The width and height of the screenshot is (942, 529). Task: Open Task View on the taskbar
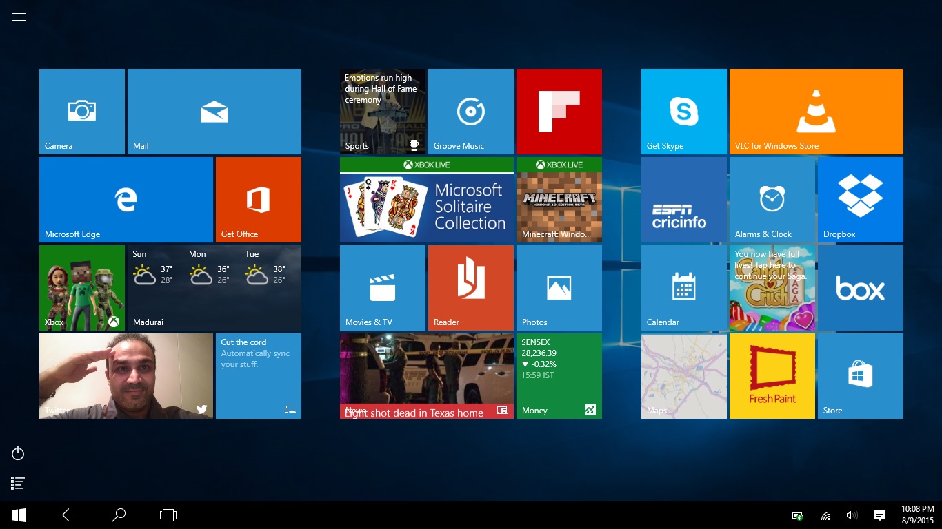[168, 515]
